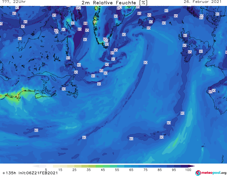Click colorbar scale value '35'
The image size is (227, 176).
point(89,170)
